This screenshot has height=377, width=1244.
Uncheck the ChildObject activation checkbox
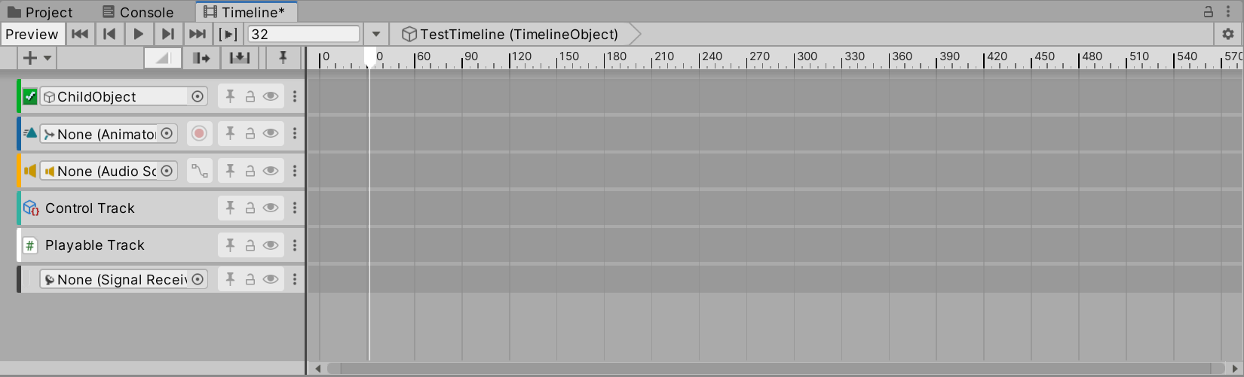point(30,96)
